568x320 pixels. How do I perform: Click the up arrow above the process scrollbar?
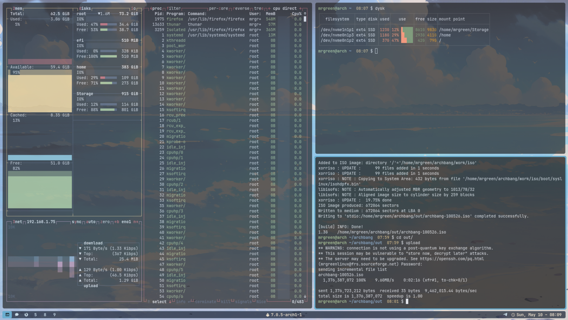pos(305,14)
